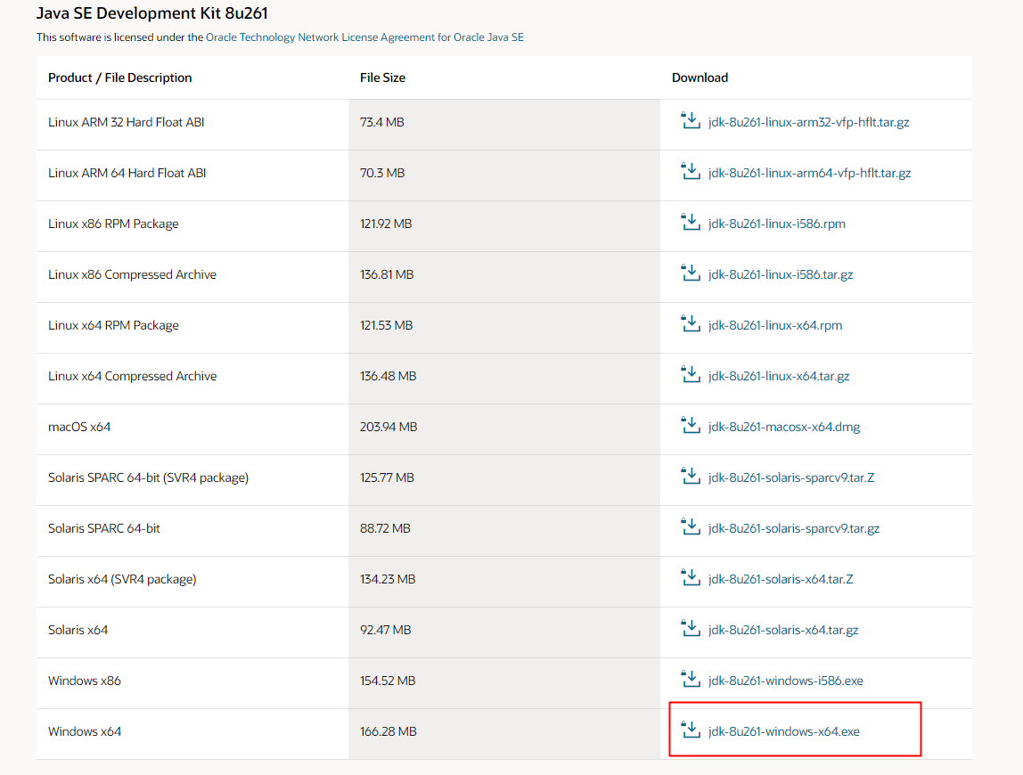Click the 121.53 MB file size value
Screen dimensions: 1023x775
click(386, 325)
